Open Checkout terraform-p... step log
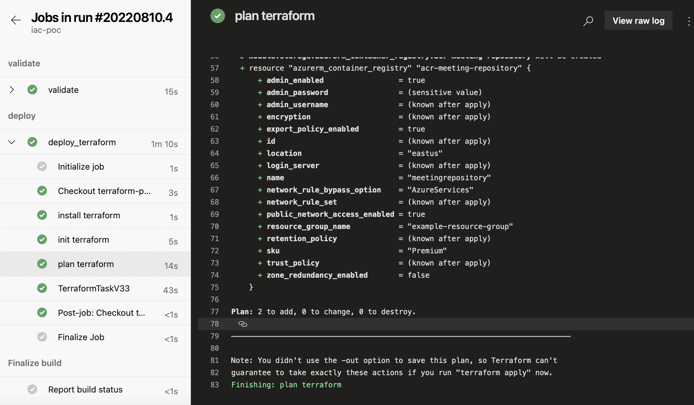Viewport: 694px width, 405px height. [x=104, y=191]
